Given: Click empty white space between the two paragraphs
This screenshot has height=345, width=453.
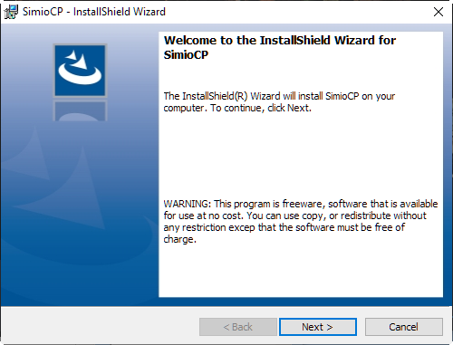Looking at the screenshot, I should coord(301,156).
